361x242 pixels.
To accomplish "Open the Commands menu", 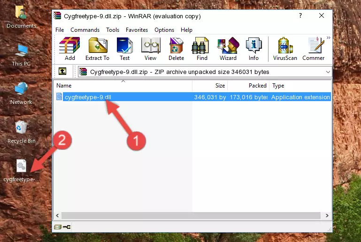I will (85, 30).
